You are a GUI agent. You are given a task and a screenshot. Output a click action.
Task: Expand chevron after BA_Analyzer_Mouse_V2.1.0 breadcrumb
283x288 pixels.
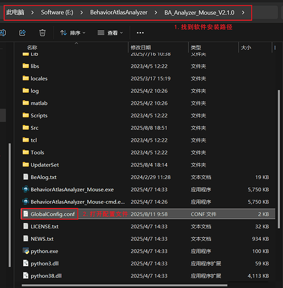coord(243,13)
